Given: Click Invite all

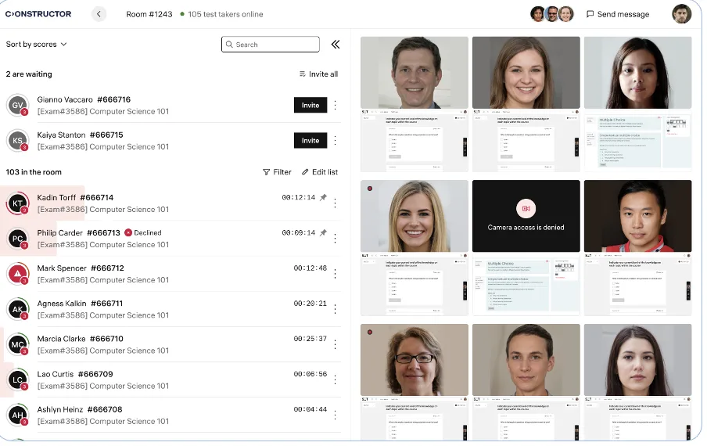Looking at the screenshot, I should click(318, 74).
